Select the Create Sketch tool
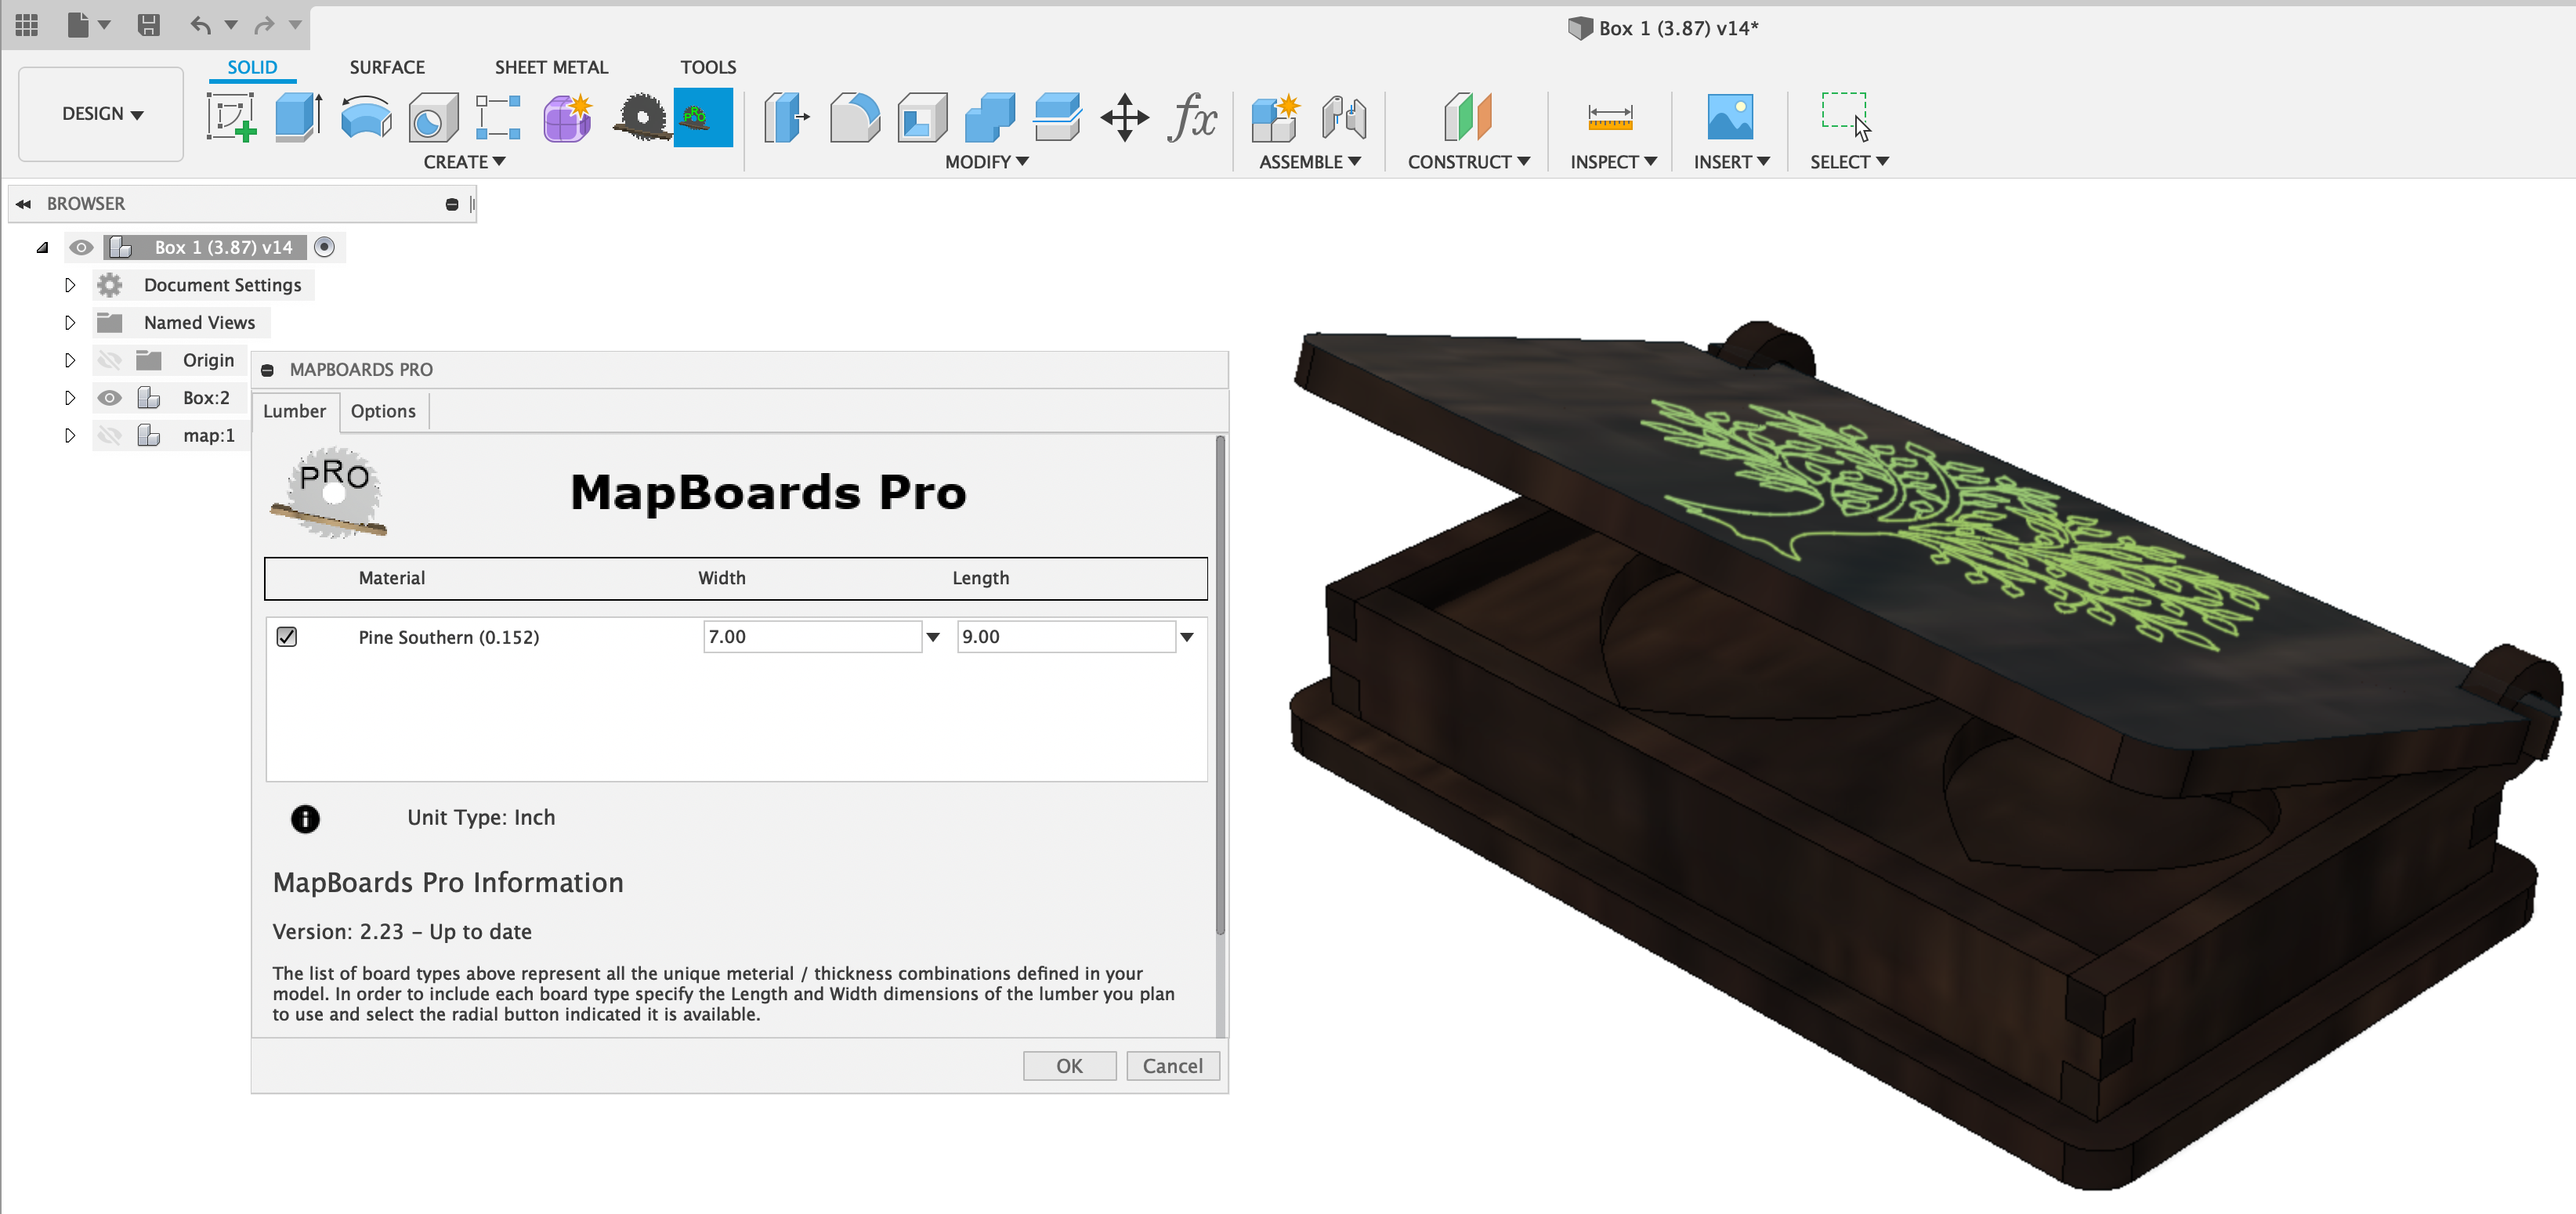This screenshot has height=1214, width=2576. [x=231, y=117]
